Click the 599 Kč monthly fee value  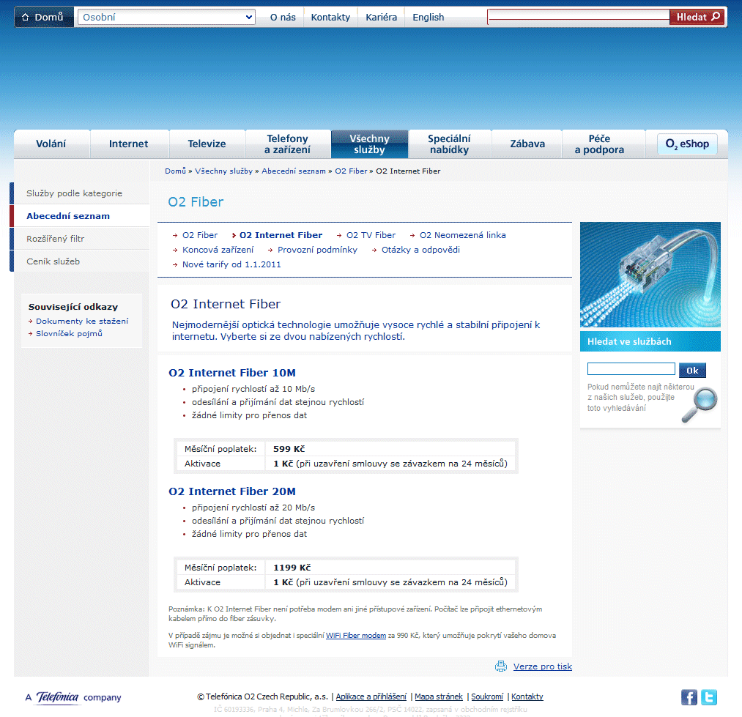pos(289,449)
